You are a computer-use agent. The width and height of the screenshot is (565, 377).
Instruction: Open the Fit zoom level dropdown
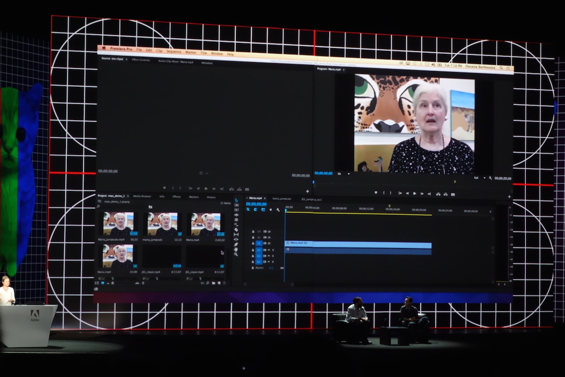pos(343,173)
